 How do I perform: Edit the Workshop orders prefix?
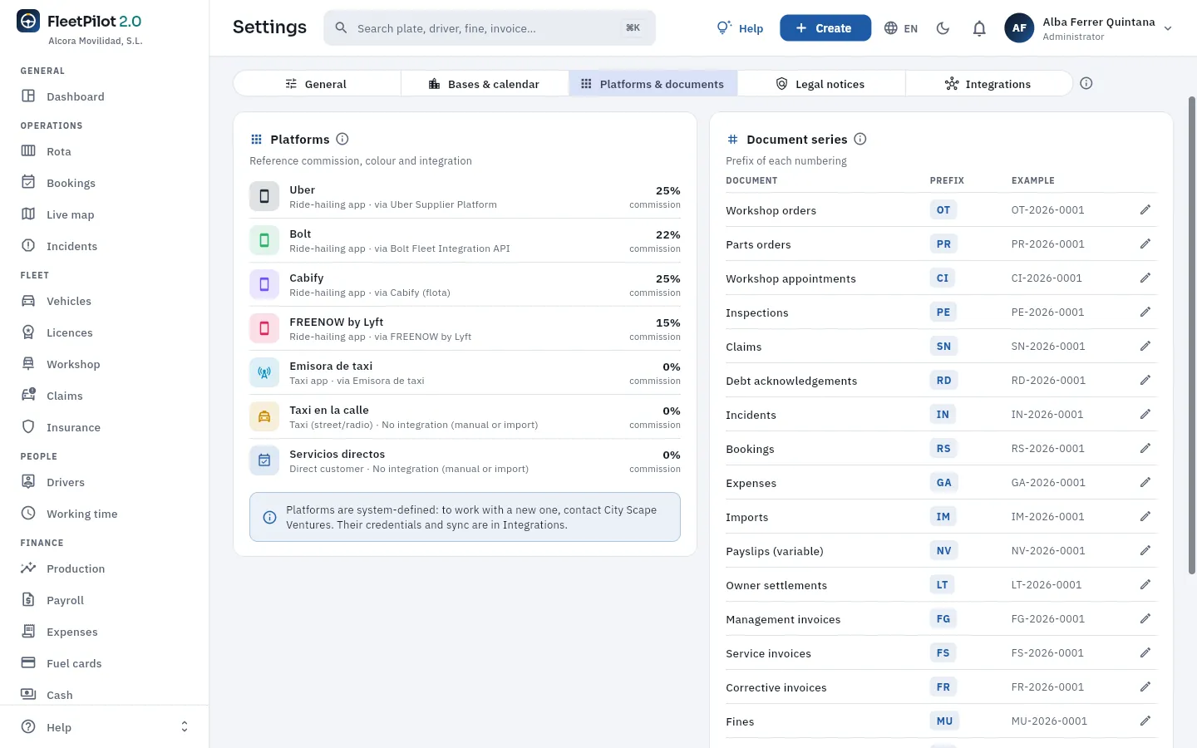[x=1145, y=210]
